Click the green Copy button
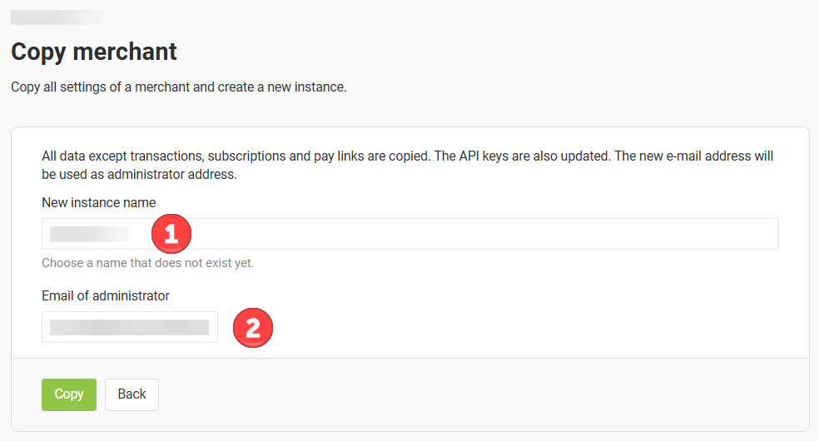Screen dimensions: 819x441 (69, 394)
